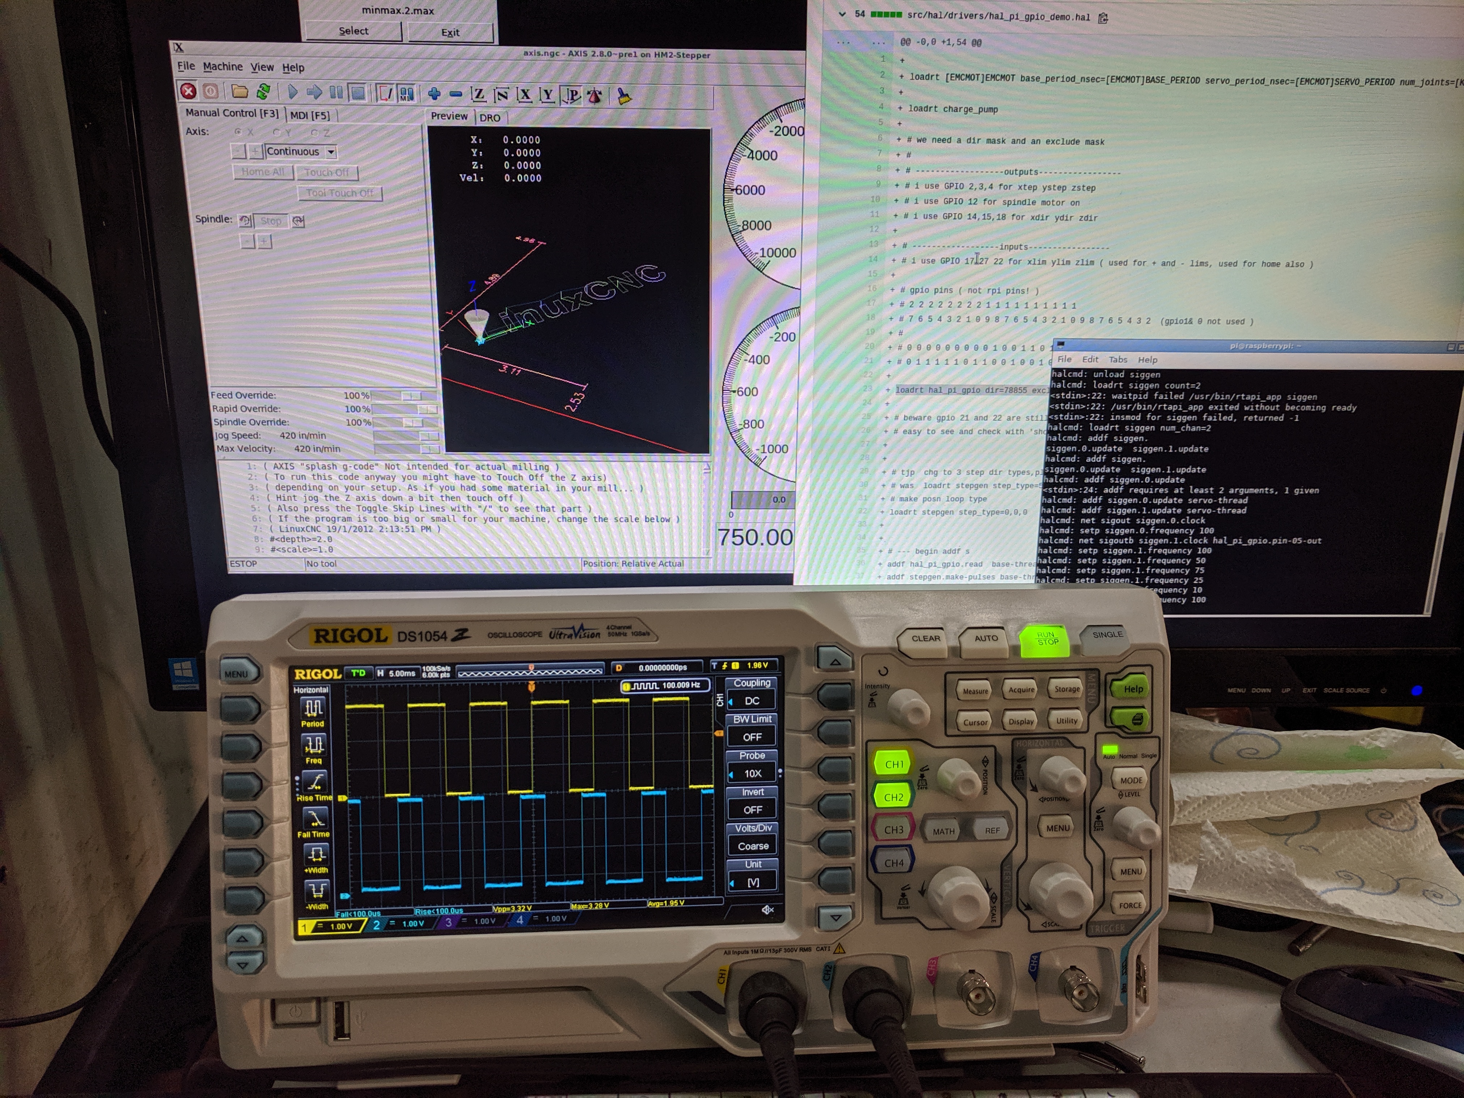Start spindle clockwise icon right of Stop
Viewport: 1464px width, 1098px height.
(298, 221)
